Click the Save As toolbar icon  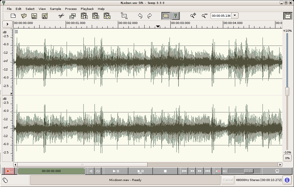point(45,16)
